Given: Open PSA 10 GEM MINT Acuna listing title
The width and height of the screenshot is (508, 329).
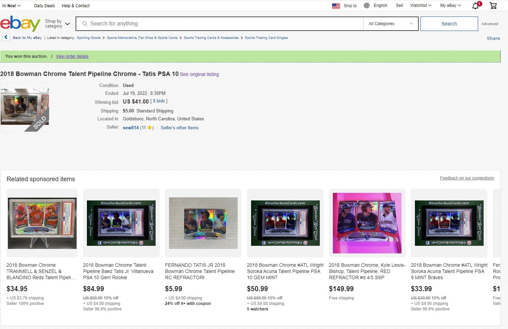Looking at the screenshot, I should (285, 271).
